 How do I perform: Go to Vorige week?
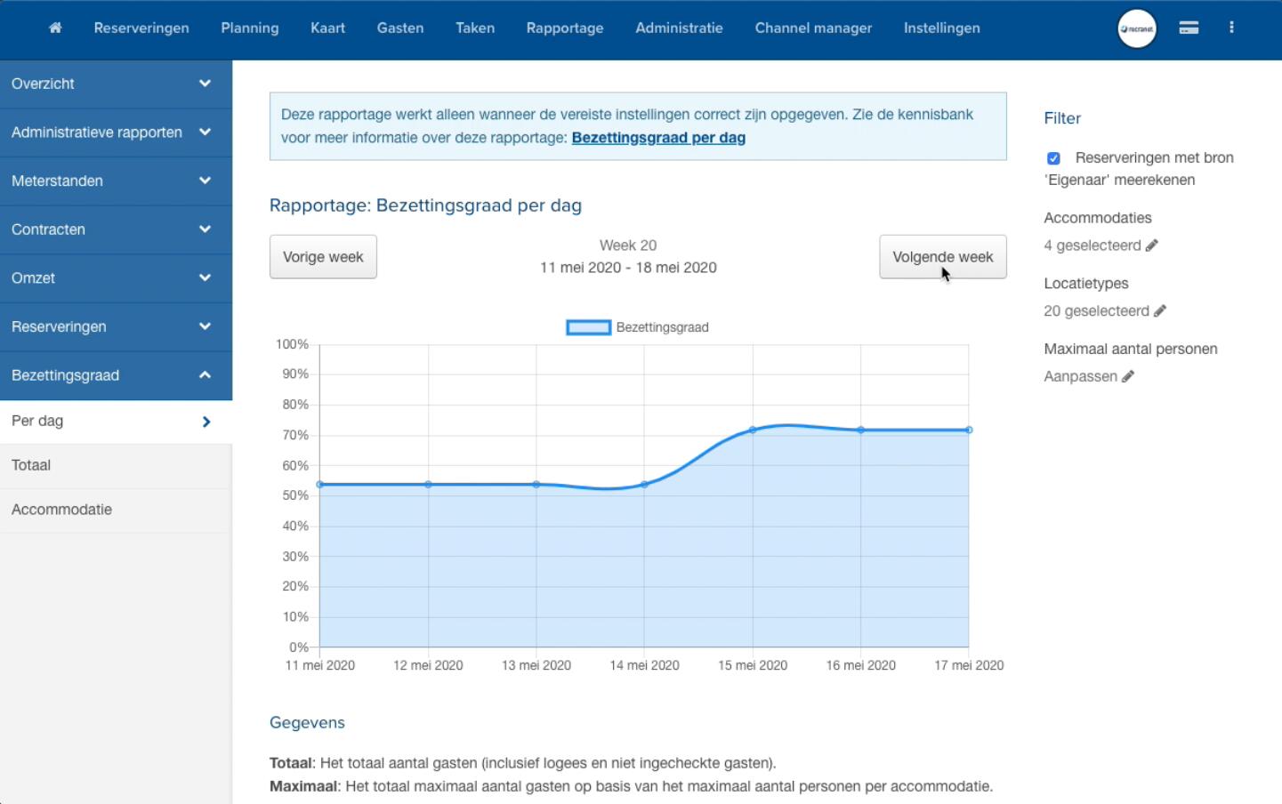click(323, 257)
